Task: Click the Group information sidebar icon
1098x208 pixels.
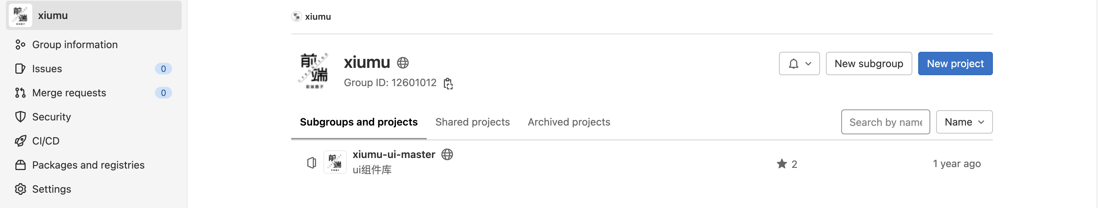Action: click(20, 45)
